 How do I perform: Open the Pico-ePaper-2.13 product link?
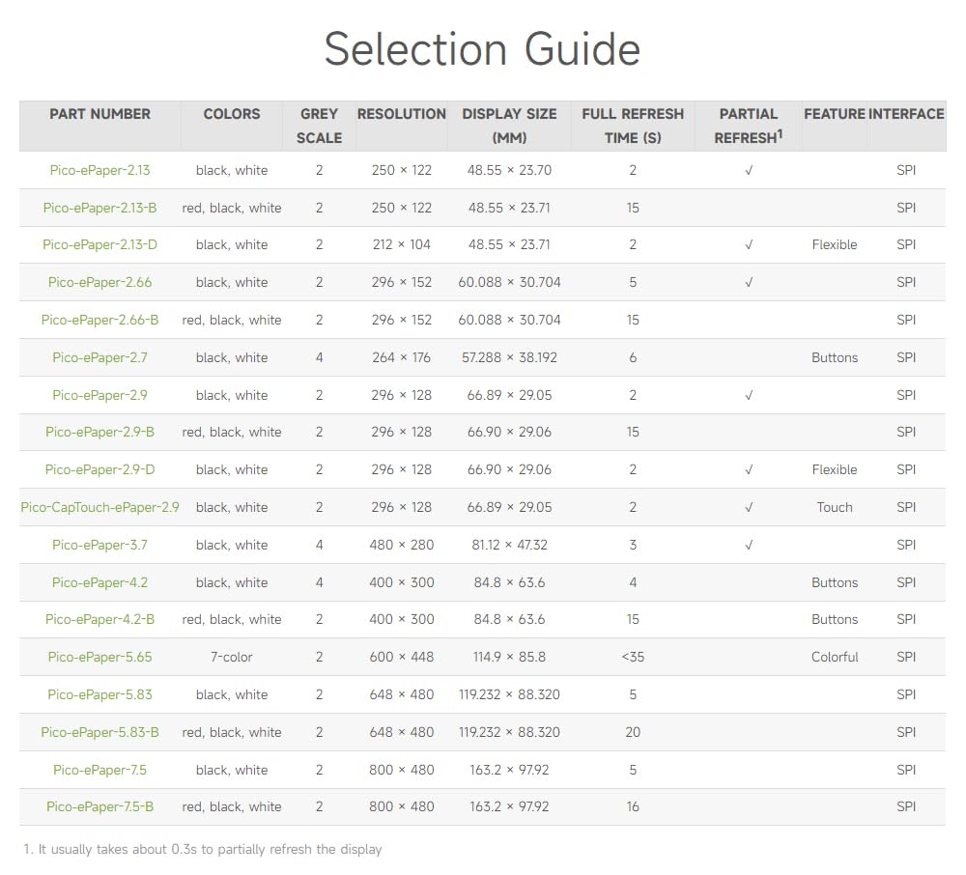pyautogui.click(x=99, y=170)
